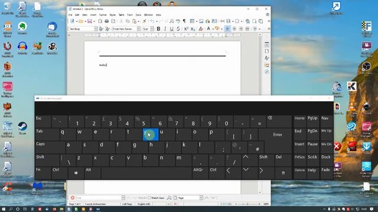
Task: Expand the Navigate By Page combo box
Action: (201, 198)
